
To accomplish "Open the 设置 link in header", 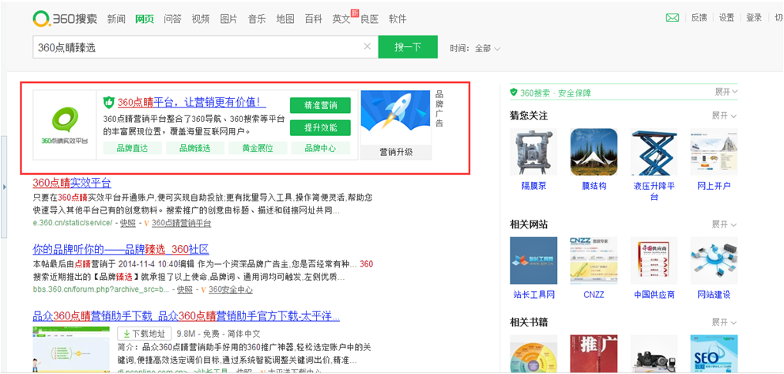I will pyautogui.click(x=726, y=18).
